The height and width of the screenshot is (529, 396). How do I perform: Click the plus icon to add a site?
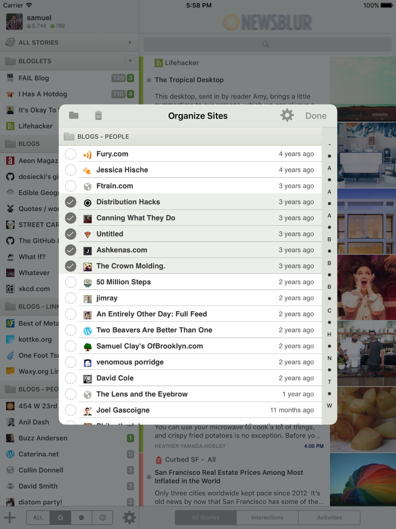pyautogui.click(x=10, y=518)
